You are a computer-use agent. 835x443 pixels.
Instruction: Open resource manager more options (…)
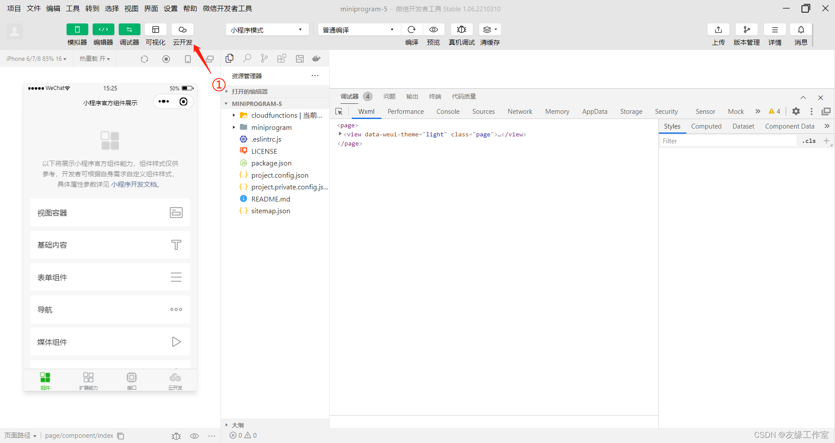click(x=315, y=76)
